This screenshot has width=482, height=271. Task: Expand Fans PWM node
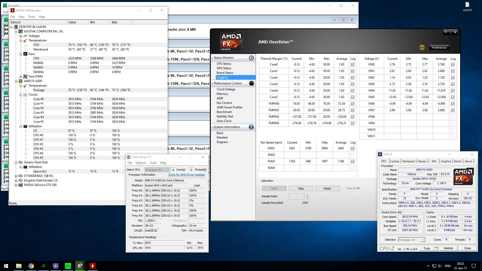(x=21, y=77)
